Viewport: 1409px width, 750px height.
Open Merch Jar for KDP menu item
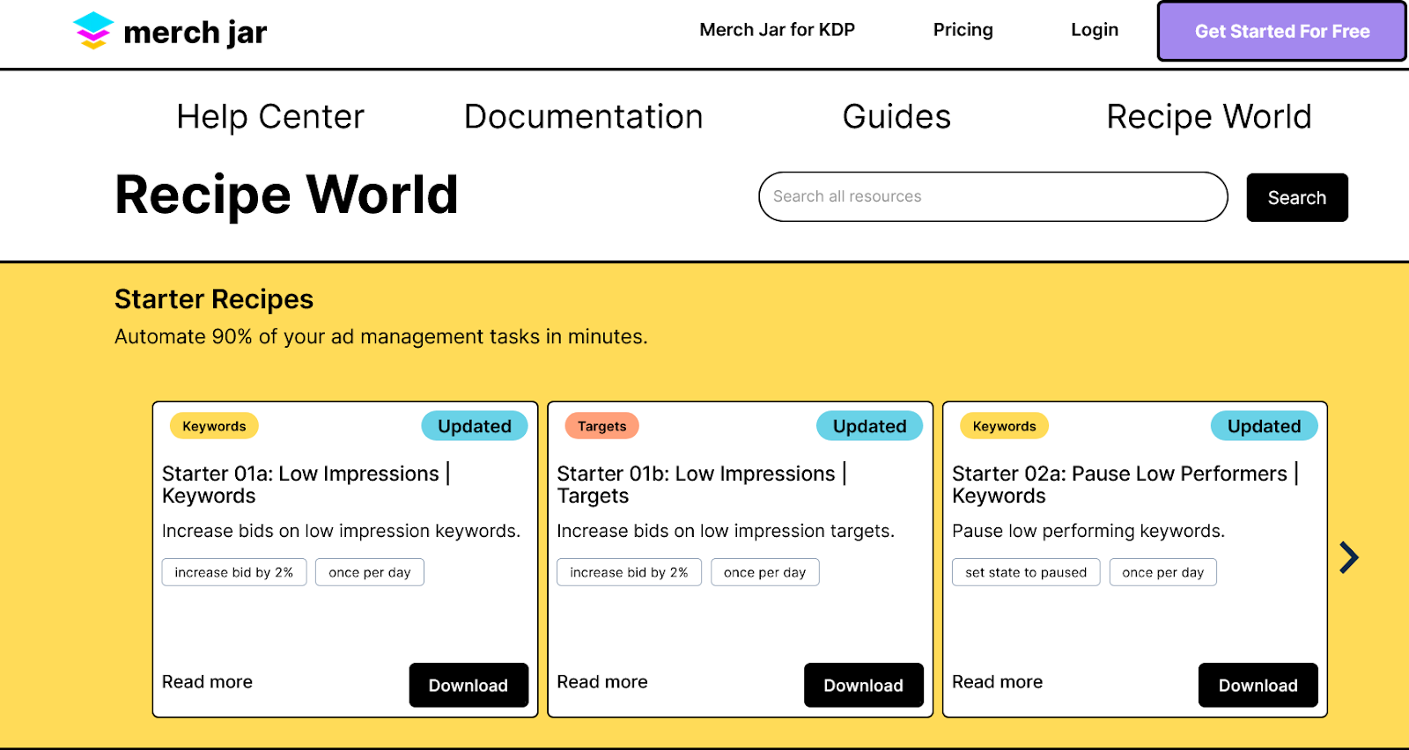pos(777,30)
